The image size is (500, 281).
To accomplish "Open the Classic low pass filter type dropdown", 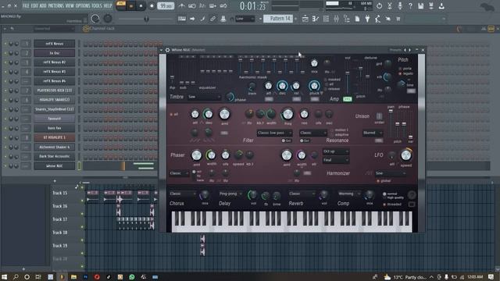I will 274,133.
